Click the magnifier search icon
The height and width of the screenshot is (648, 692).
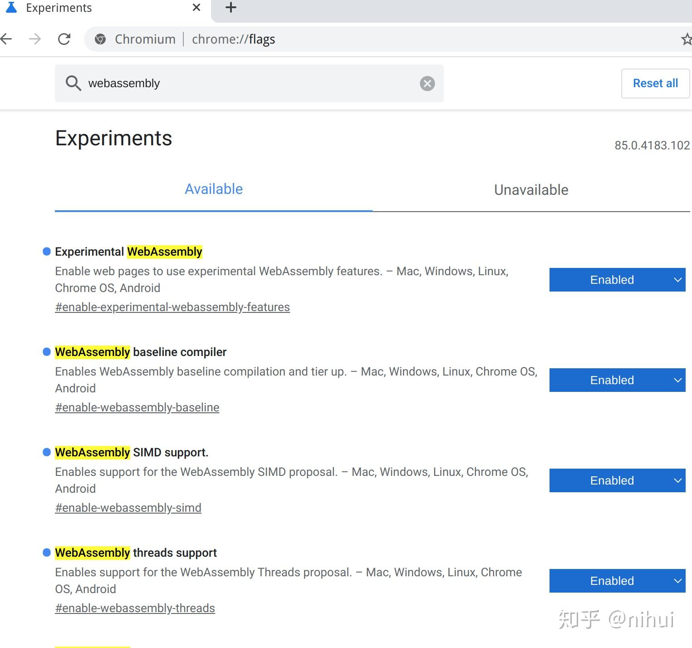(74, 83)
